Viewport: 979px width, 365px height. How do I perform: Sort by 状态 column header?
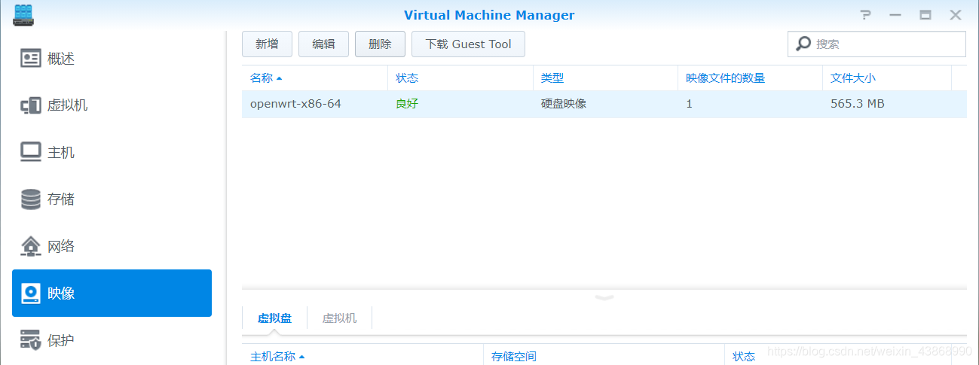coord(460,78)
